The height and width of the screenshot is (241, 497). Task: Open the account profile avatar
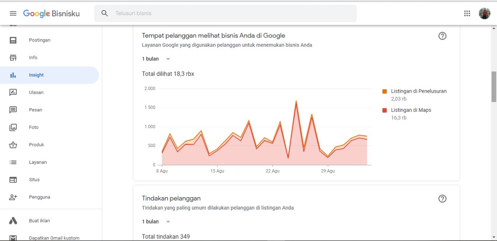coord(484,13)
